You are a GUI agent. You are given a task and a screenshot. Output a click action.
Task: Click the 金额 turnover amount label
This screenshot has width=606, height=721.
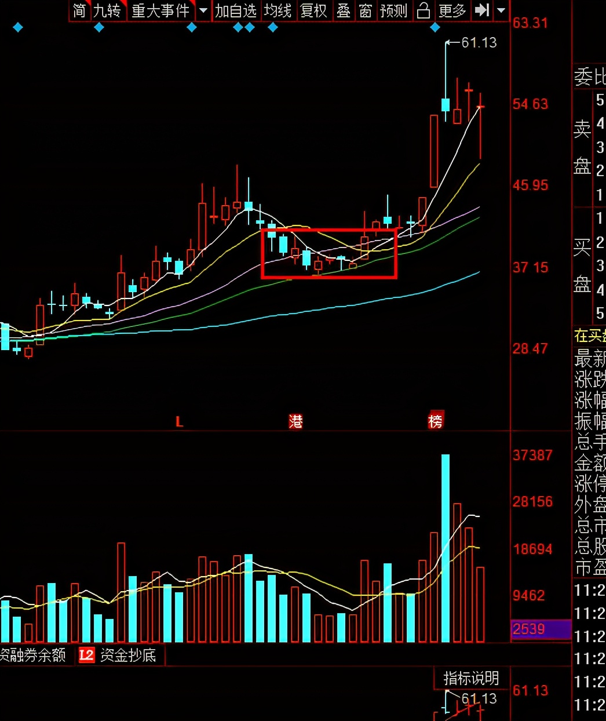pos(590,463)
